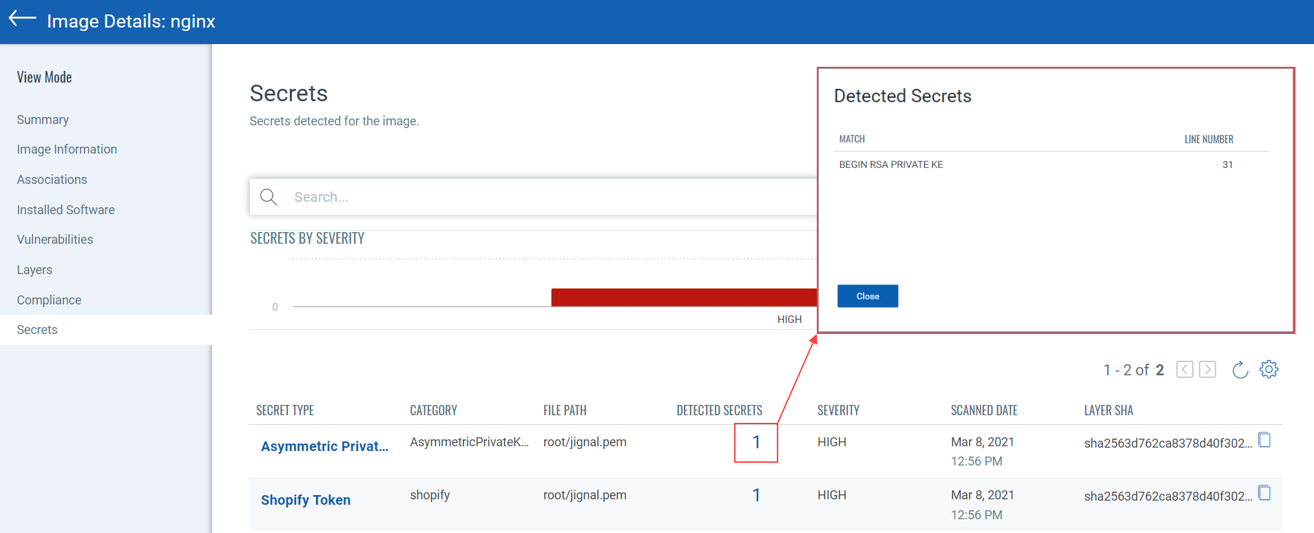Screen dimensions: 1314x533
Task: Select Associations in sidebar
Action: (x=52, y=180)
